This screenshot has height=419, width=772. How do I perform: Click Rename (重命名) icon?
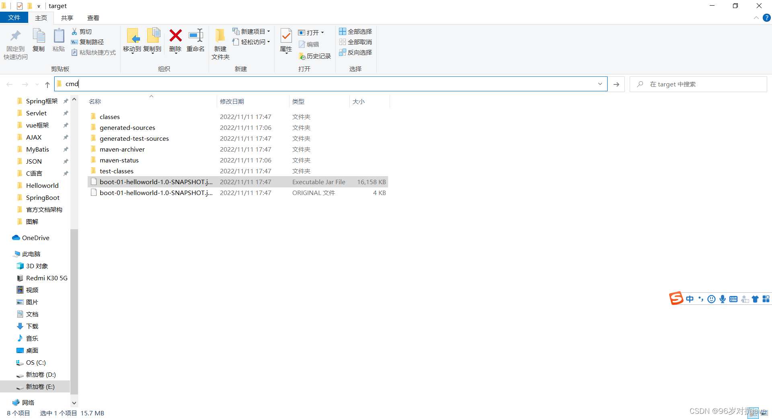[x=196, y=35]
